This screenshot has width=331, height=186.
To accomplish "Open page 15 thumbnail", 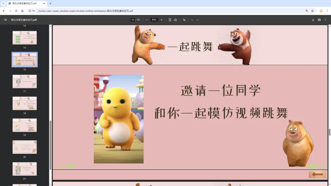I will pyautogui.click(x=25, y=38).
